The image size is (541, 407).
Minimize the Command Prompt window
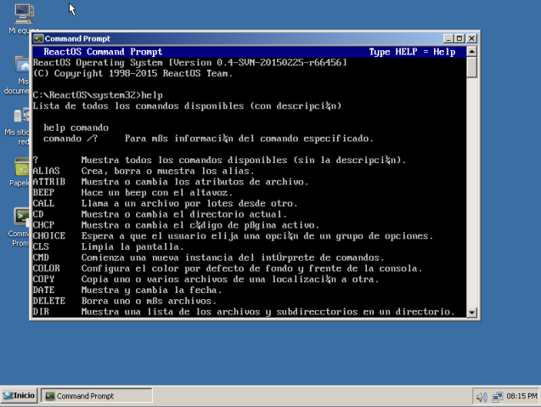click(x=449, y=38)
